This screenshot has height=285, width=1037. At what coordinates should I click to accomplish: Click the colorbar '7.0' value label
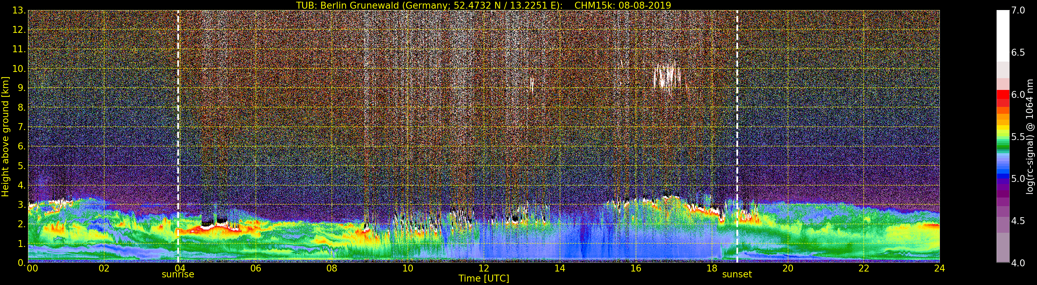(1018, 10)
